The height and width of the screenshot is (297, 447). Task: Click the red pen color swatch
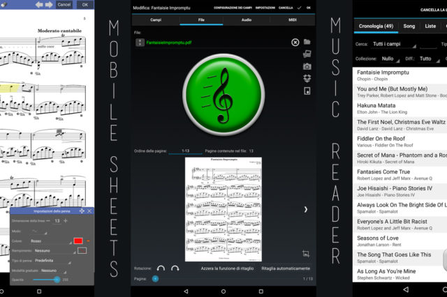[x=78, y=241]
